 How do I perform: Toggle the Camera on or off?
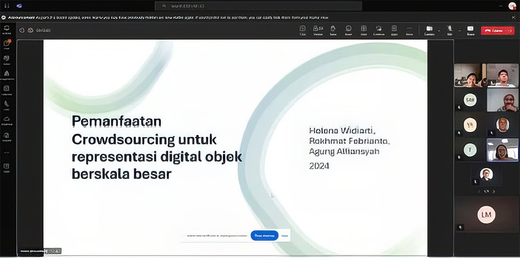(429, 30)
